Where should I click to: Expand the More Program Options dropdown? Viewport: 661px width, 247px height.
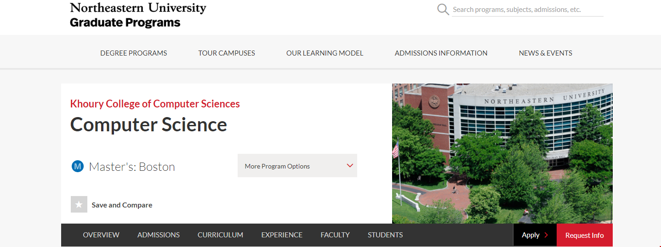[x=297, y=166]
